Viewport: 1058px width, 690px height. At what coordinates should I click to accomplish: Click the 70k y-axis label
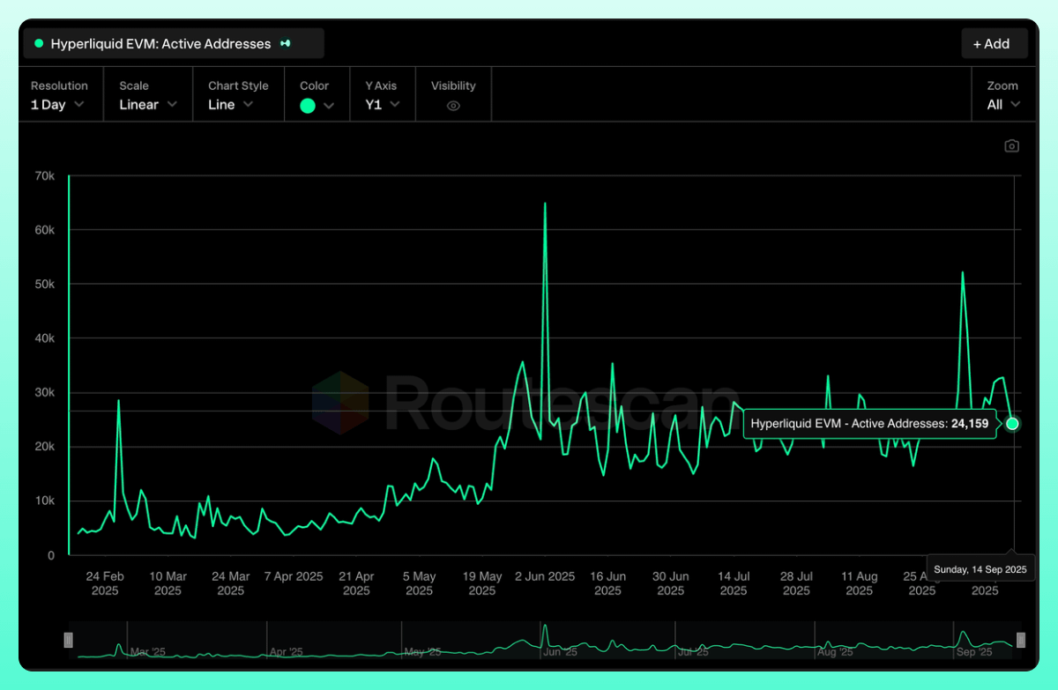(44, 176)
